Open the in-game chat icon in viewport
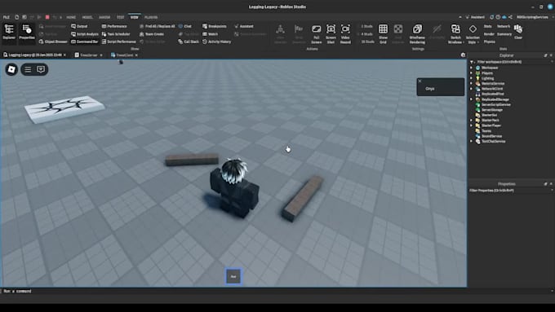Viewport: 555px width, 312px height. coord(41,69)
